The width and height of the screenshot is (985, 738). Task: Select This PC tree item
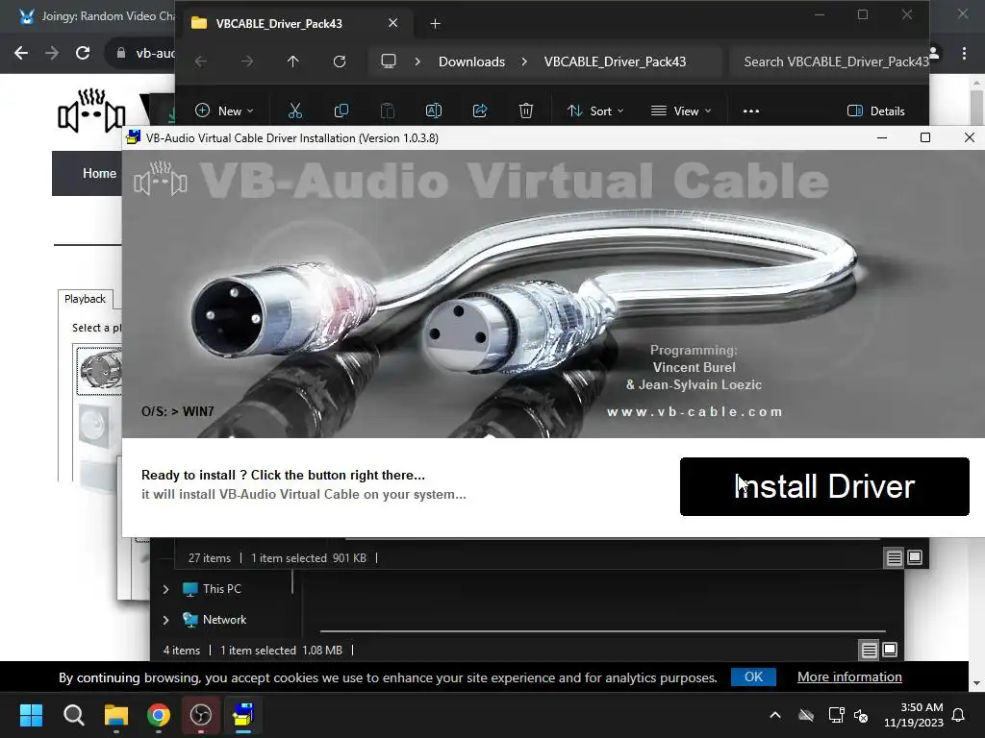[212, 589]
